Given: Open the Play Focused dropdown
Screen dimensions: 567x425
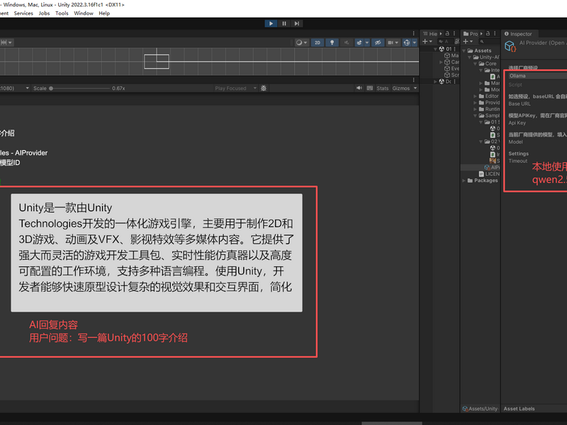Looking at the screenshot, I should click(235, 88).
